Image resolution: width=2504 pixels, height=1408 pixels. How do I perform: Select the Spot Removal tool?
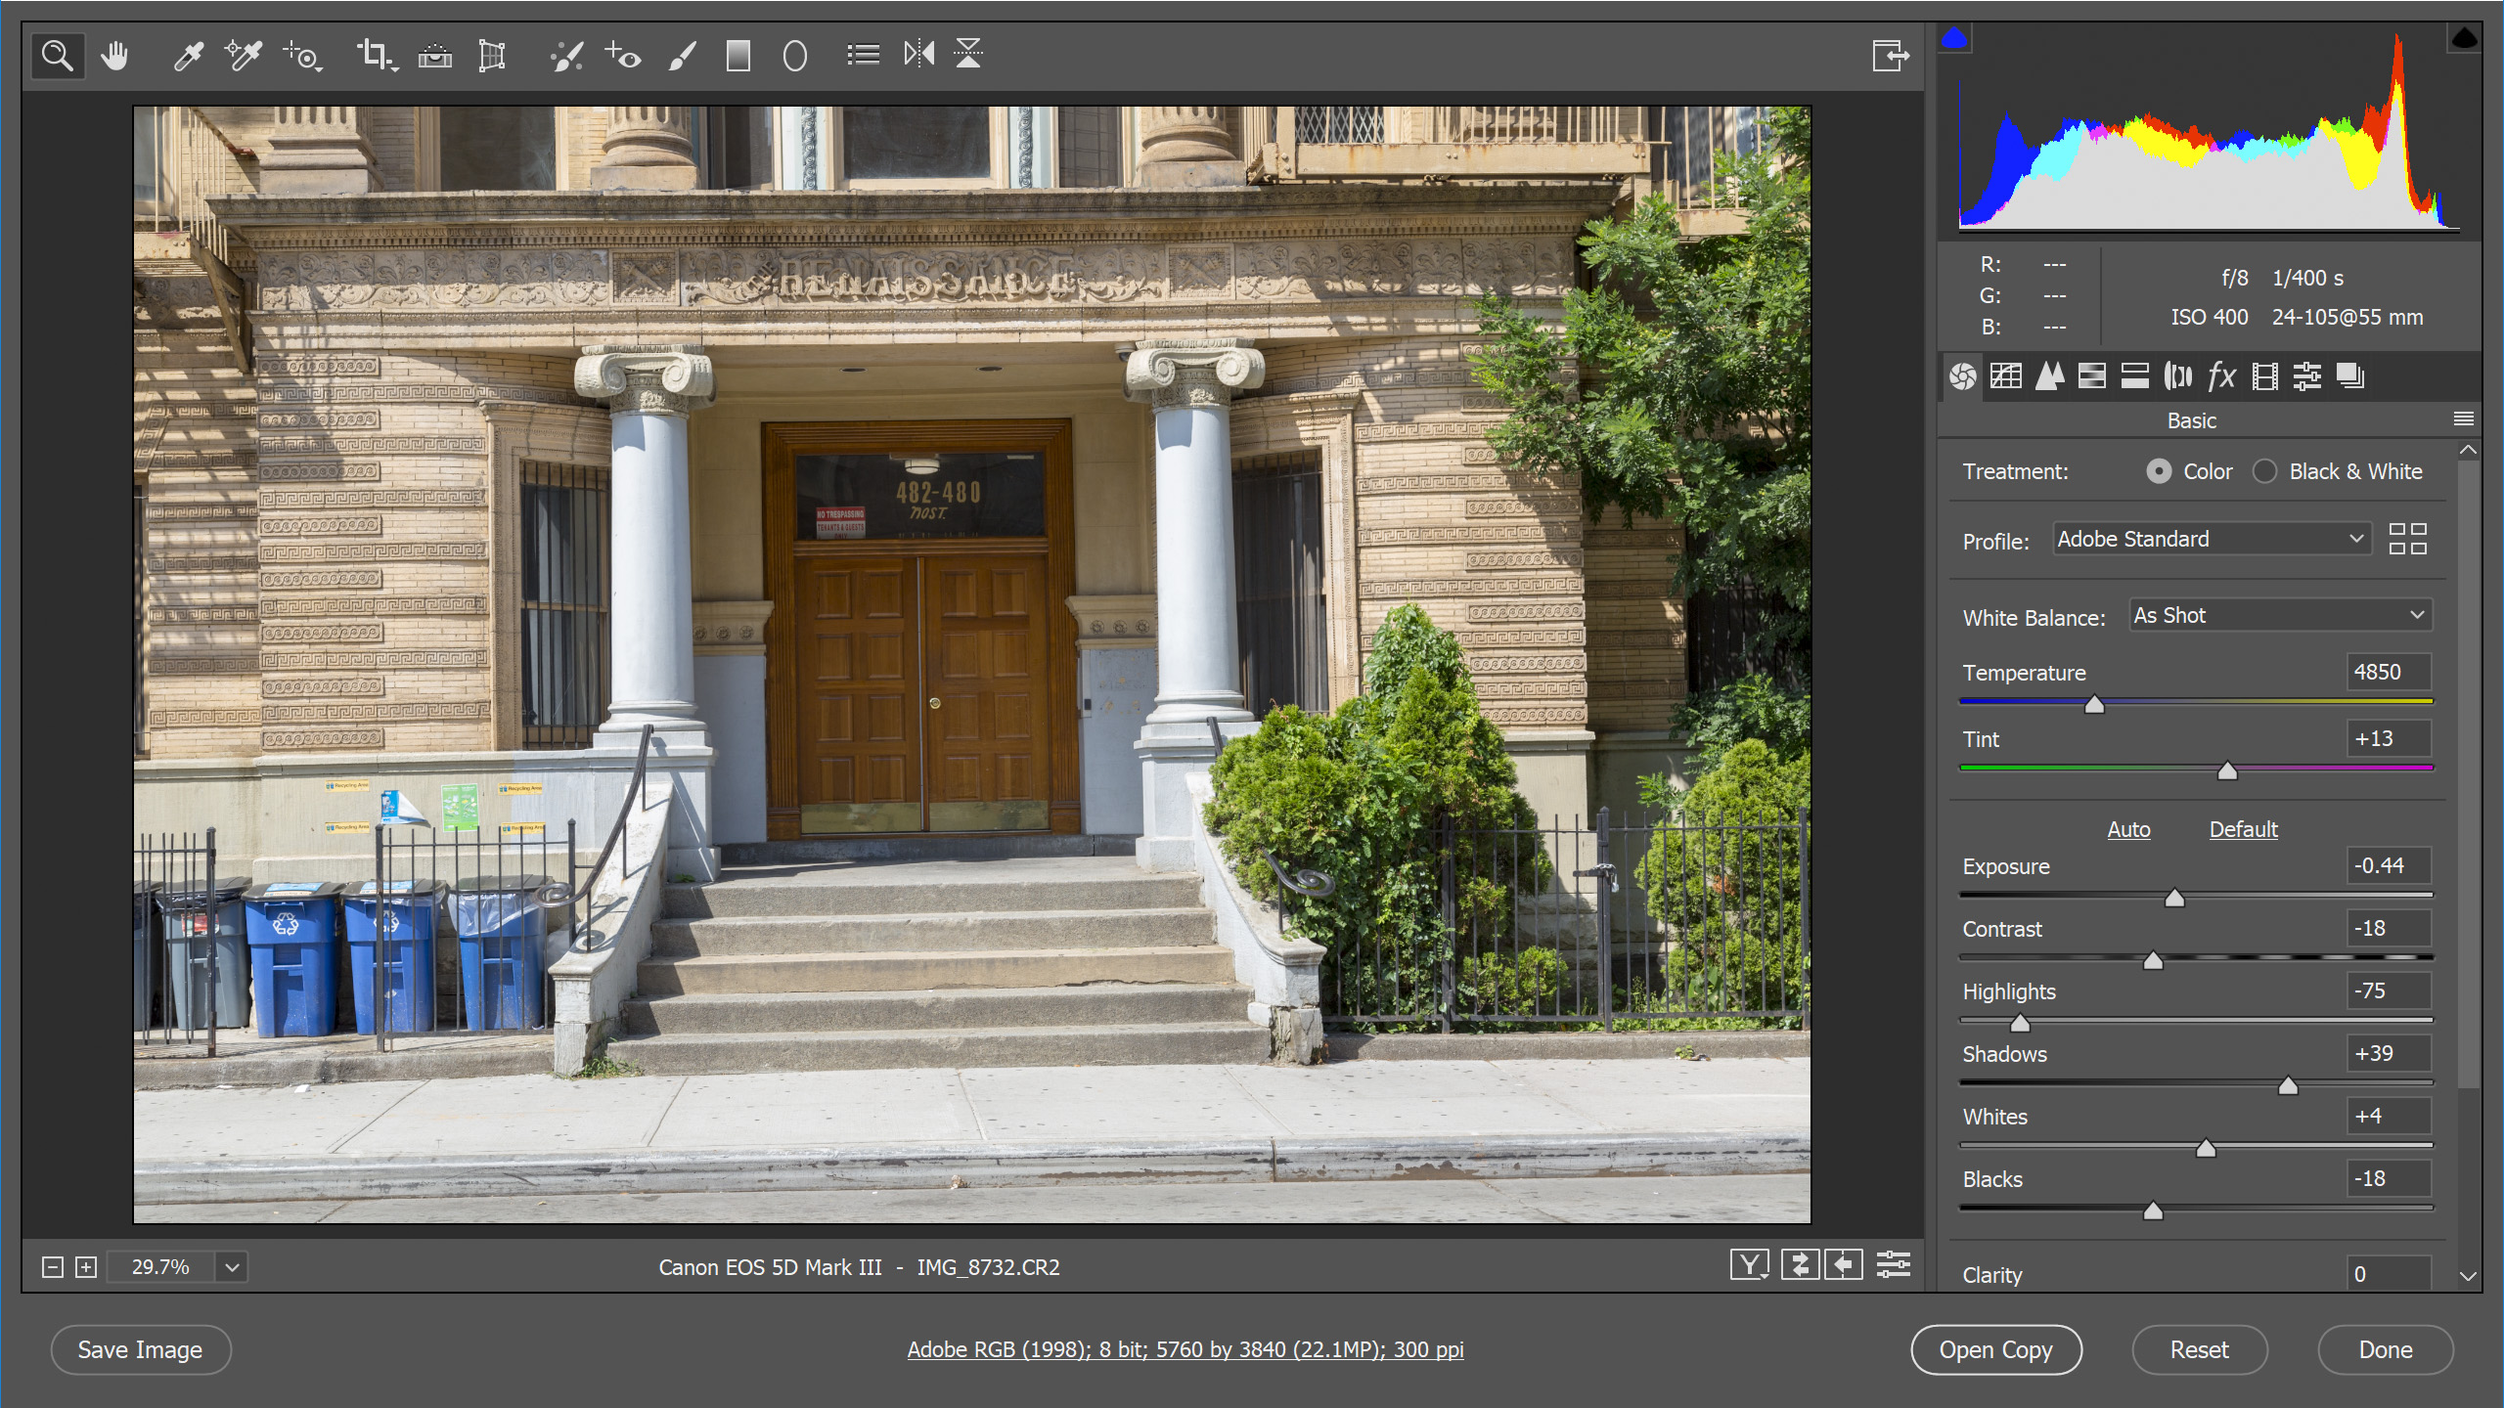click(566, 56)
